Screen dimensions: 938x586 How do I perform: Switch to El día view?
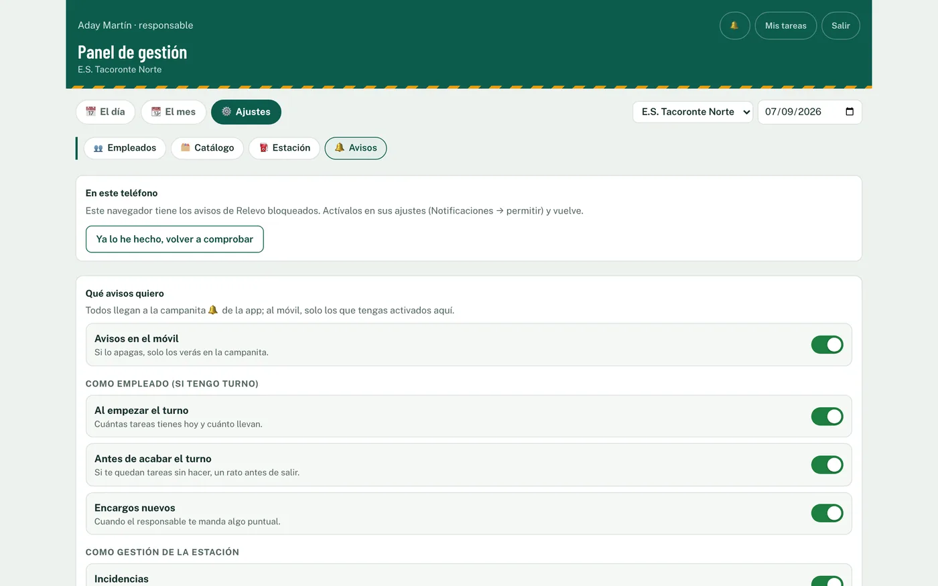click(105, 112)
